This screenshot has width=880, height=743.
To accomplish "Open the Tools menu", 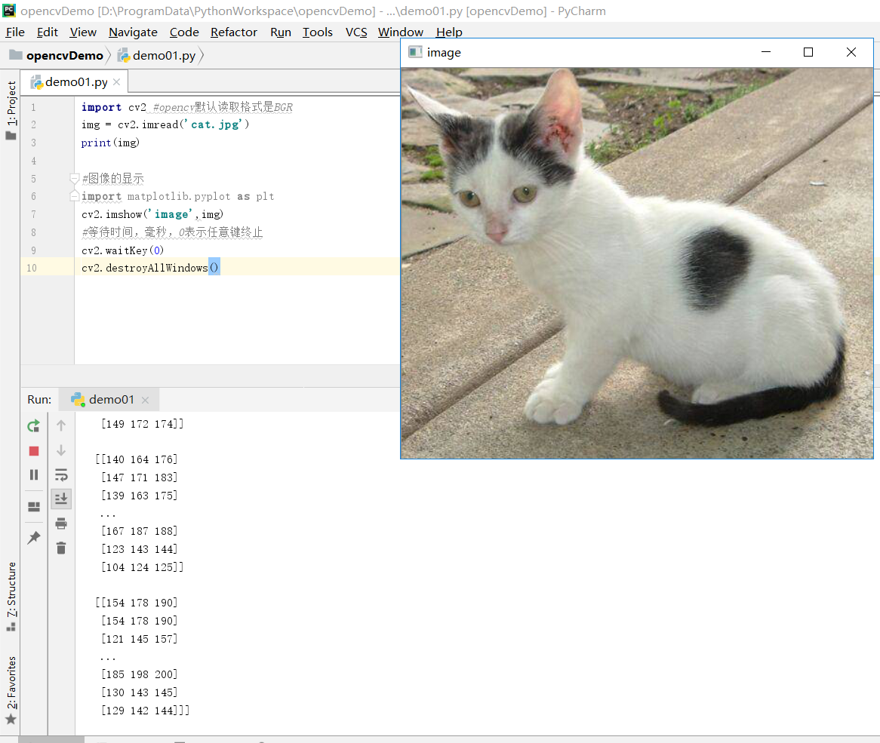I will pyautogui.click(x=318, y=32).
